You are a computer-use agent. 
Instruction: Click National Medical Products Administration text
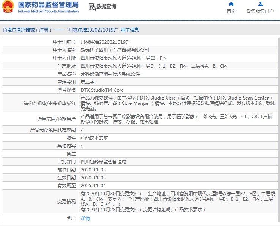[x=48, y=11]
